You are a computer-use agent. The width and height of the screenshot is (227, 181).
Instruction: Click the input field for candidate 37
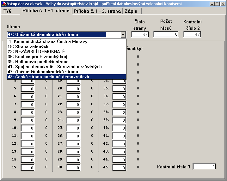click(x=119, y=104)
